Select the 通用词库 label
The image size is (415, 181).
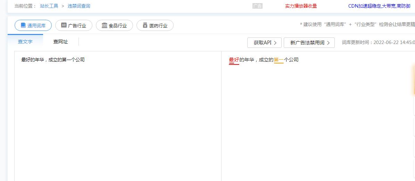[x=36, y=26]
